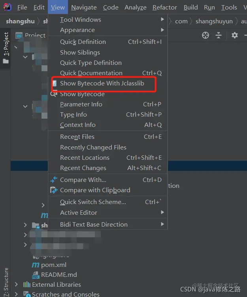
Task: Choose Recently Changed Files
Action: coord(108,147)
